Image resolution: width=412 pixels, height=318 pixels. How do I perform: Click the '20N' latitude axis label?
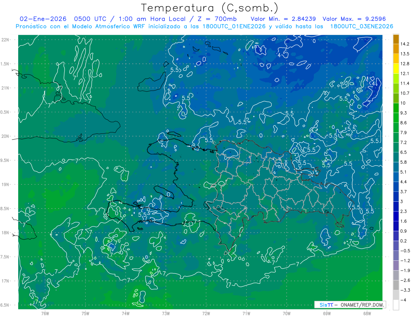[x=6, y=137]
